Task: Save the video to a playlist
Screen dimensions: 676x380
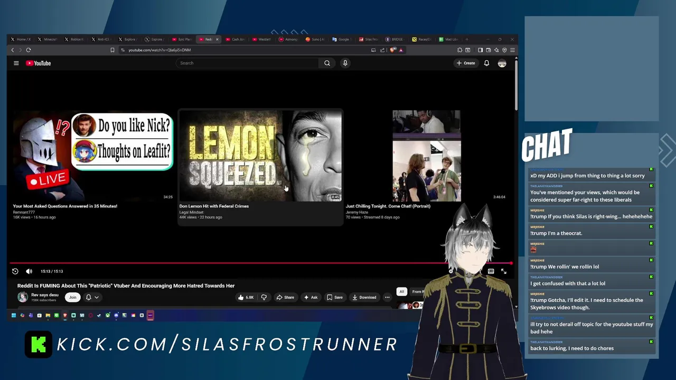Action: 335,297
